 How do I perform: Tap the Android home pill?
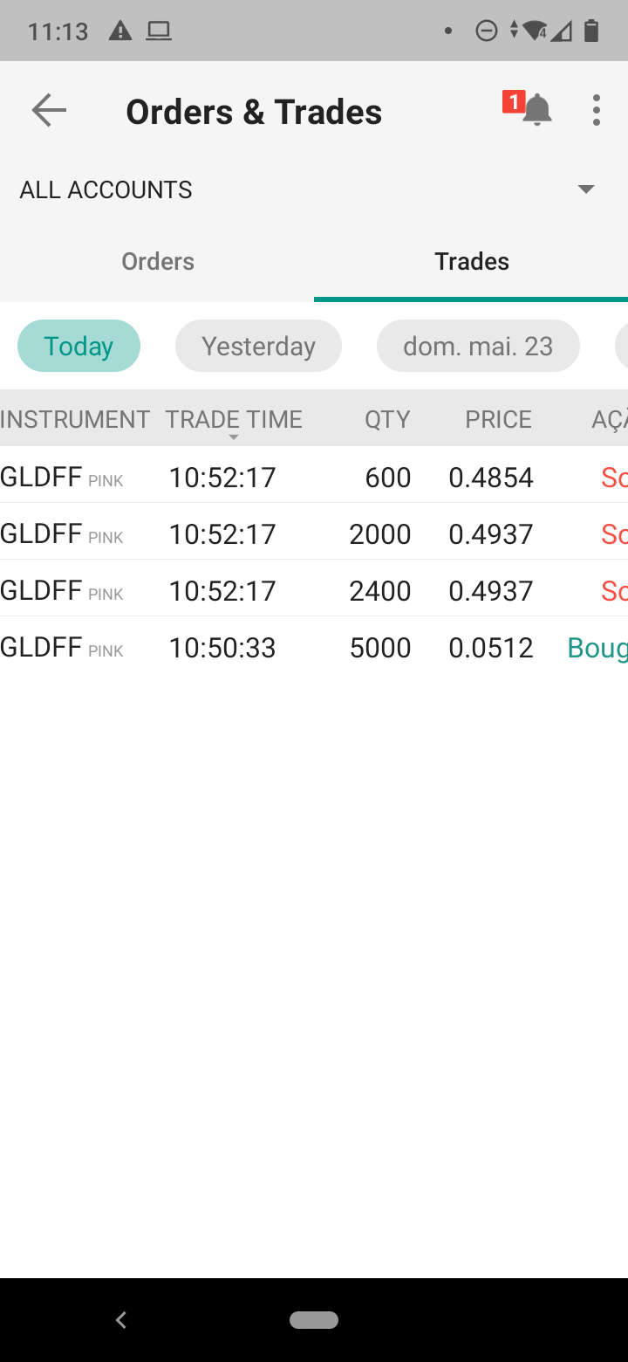click(314, 1320)
